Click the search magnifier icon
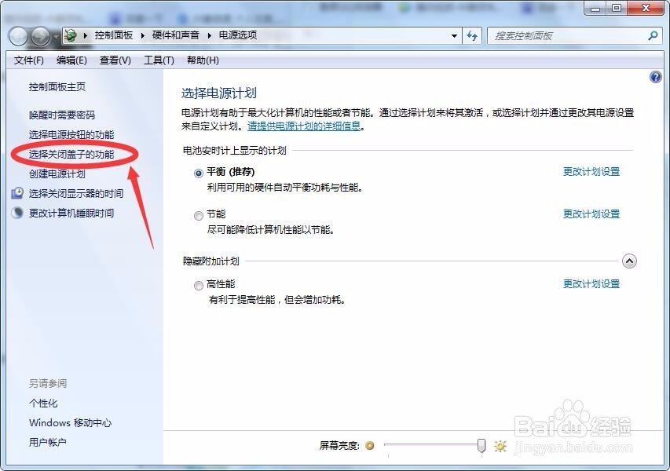670x471 pixels. 653,35
